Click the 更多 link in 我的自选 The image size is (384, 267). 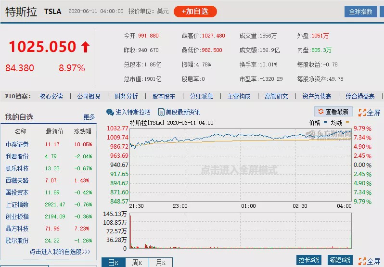pyautogui.click(x=89, y=117)
